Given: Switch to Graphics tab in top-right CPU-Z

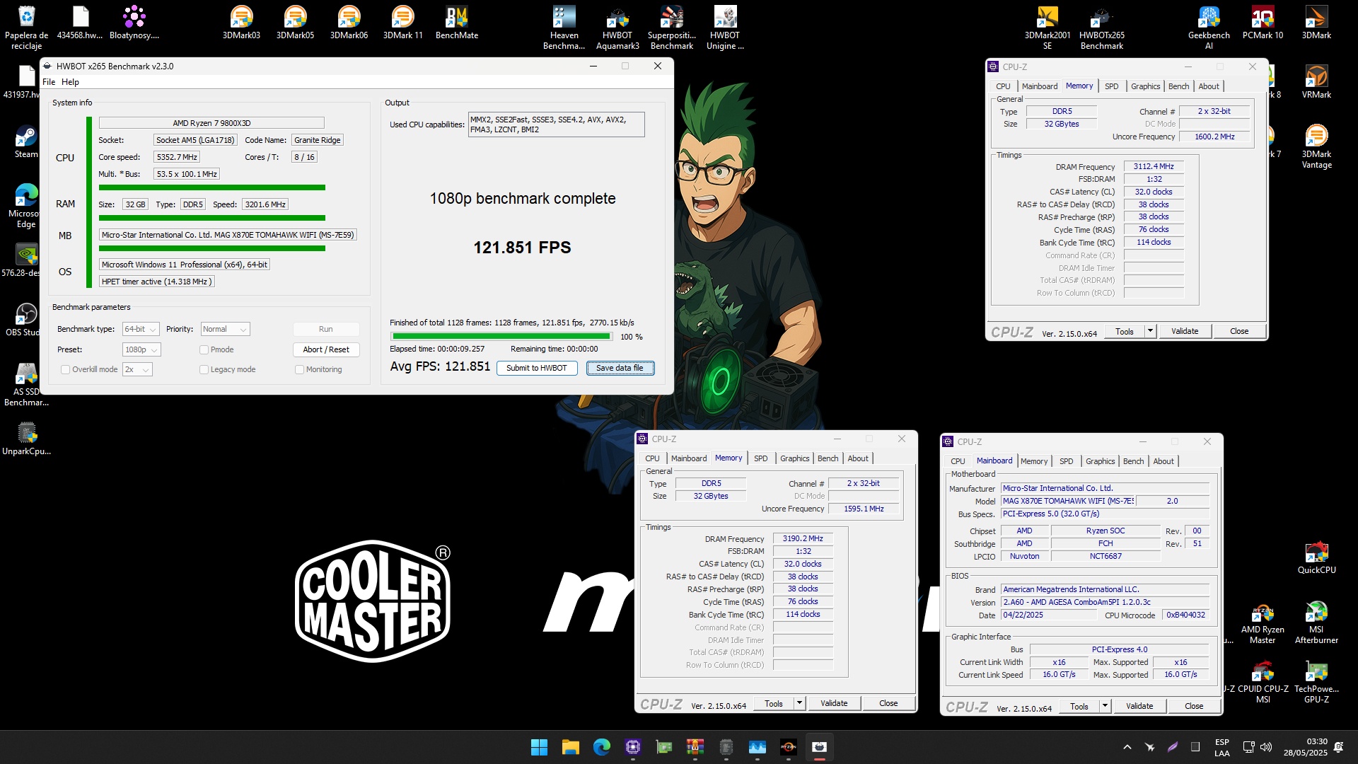Looking at the screenshot, I should [1145, 86].
